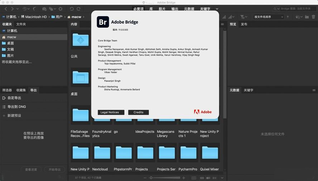Open metadata panel hamburger menu
The width and height of the screenshot is (318, 181).
point(314,90)
